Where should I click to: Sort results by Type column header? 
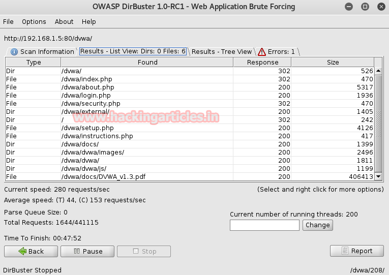[33, 62]
